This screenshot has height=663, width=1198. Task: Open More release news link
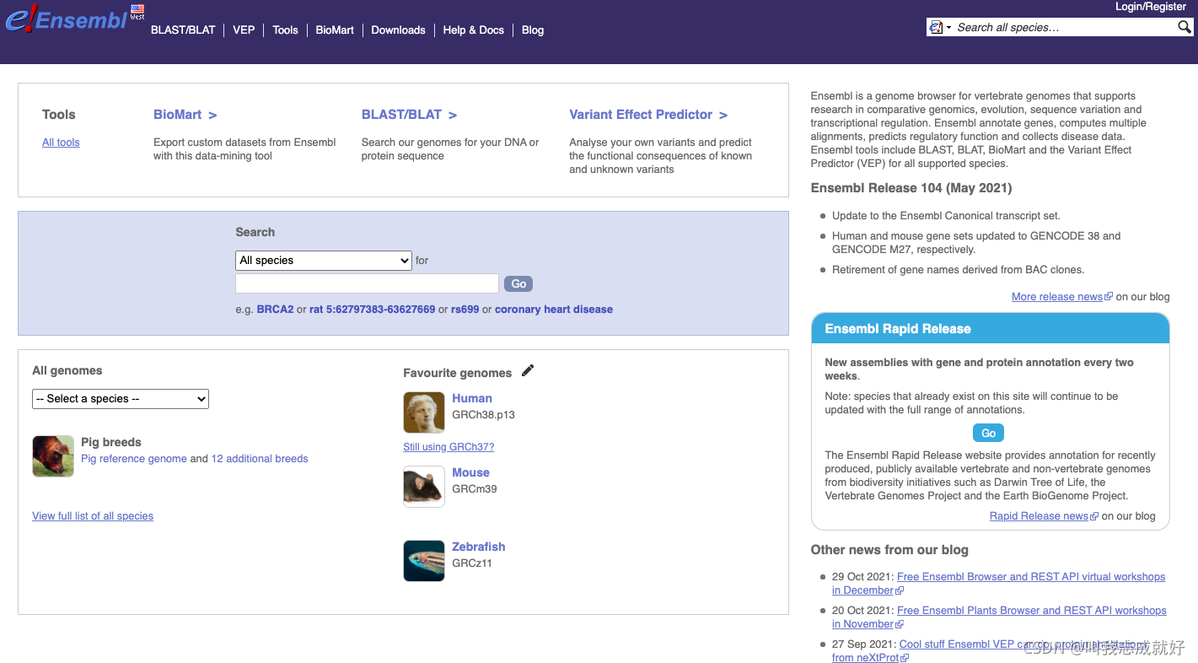(x=1057, y=297)
